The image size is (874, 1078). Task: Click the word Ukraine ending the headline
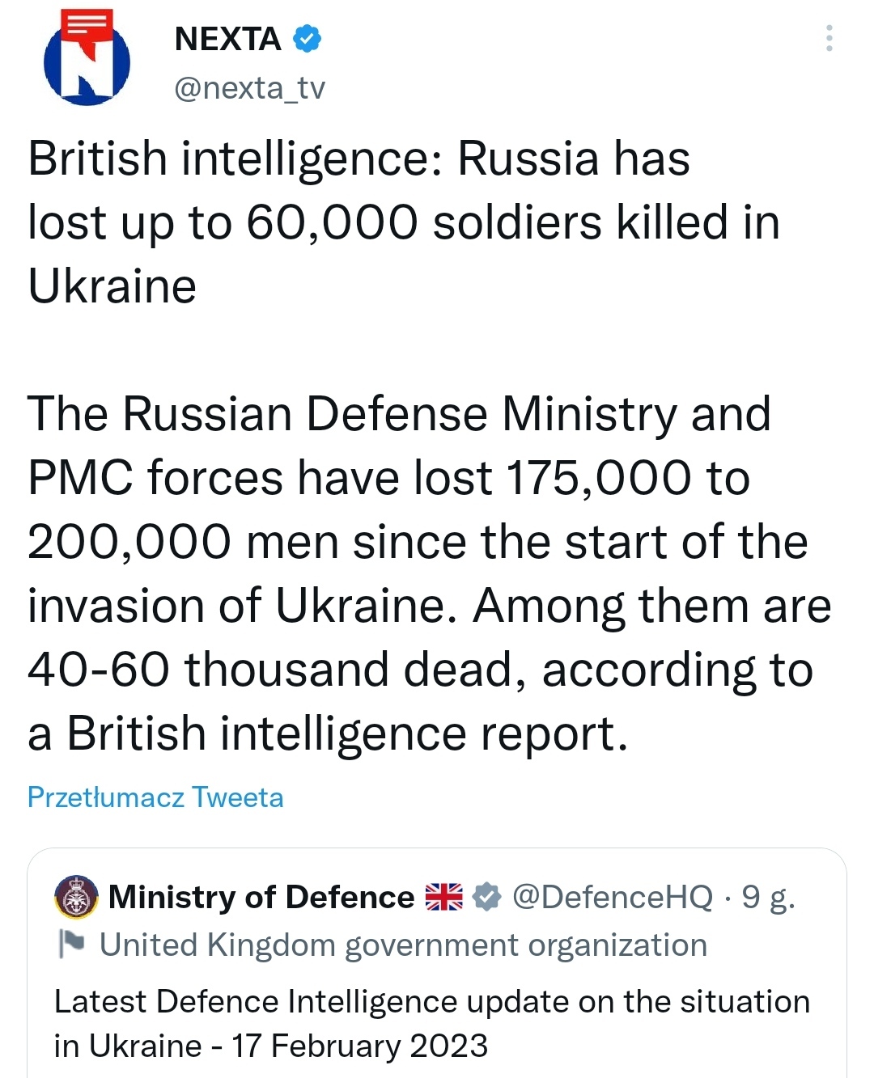[x=112, y=286]
